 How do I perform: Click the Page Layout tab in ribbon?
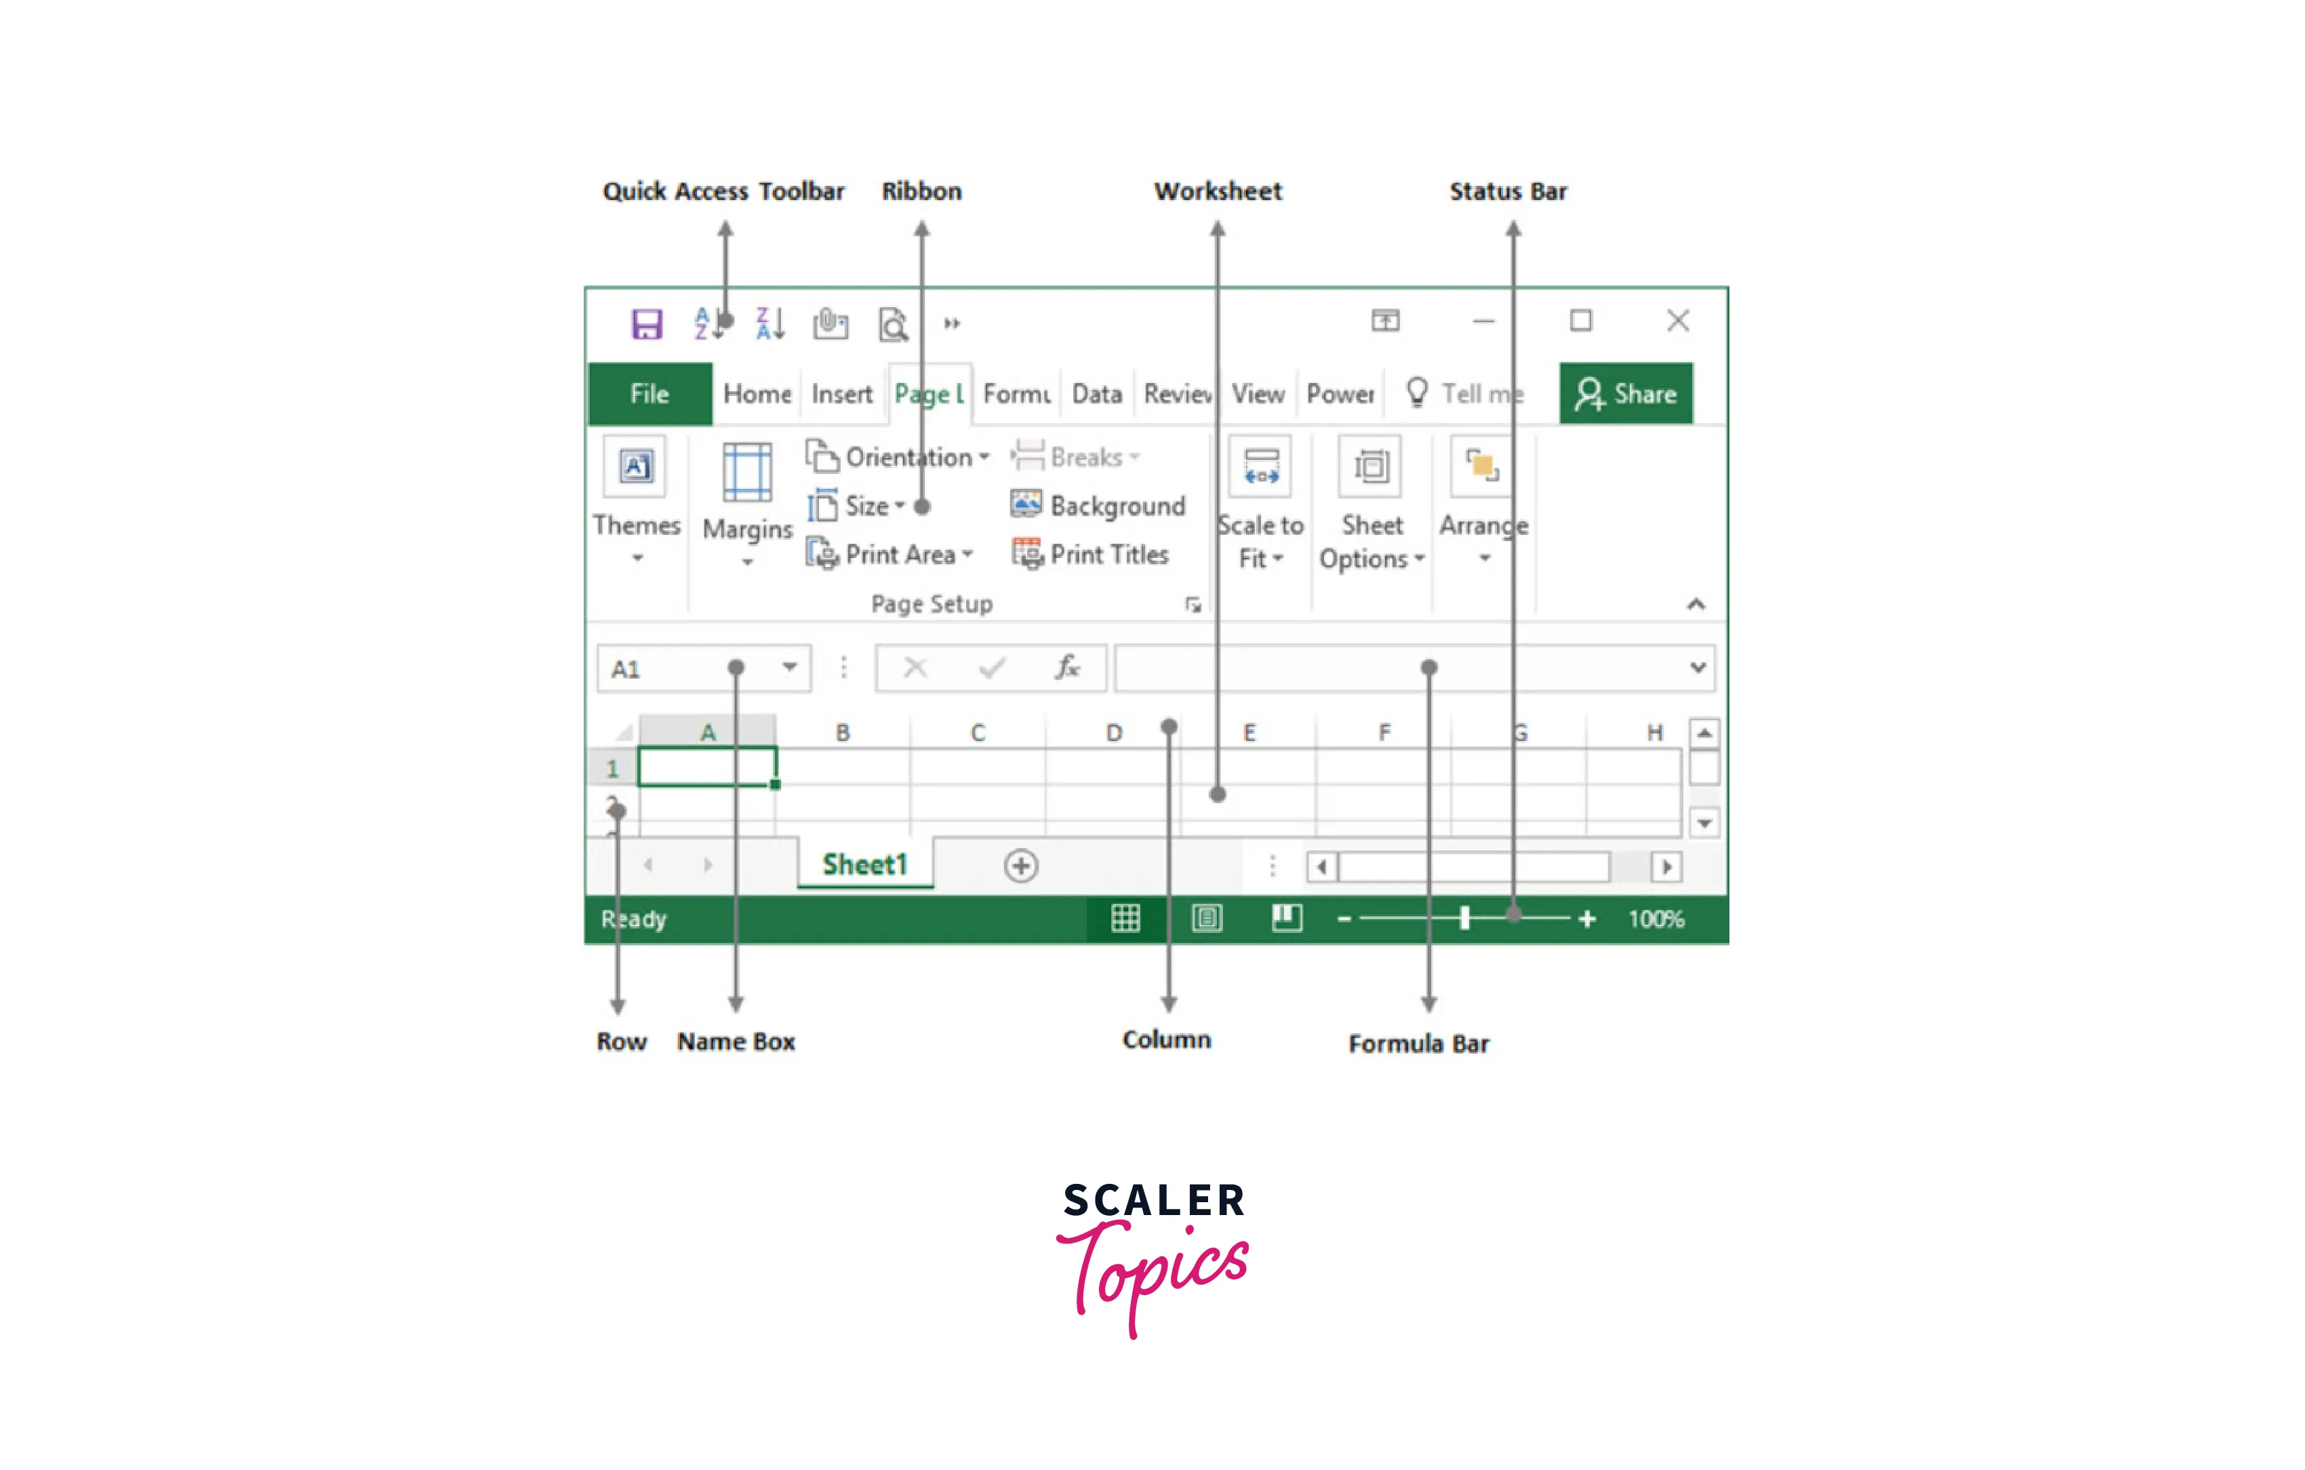922,395
